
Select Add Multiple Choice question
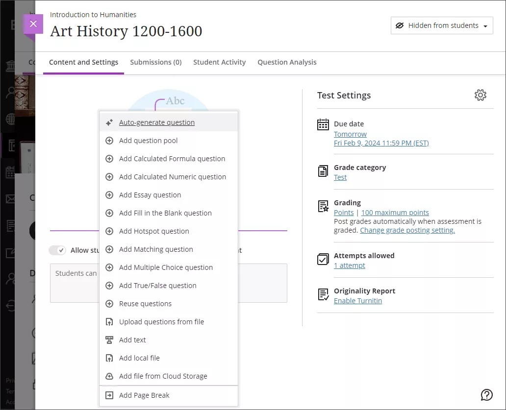pyautogui.click(x=166, y=267)
